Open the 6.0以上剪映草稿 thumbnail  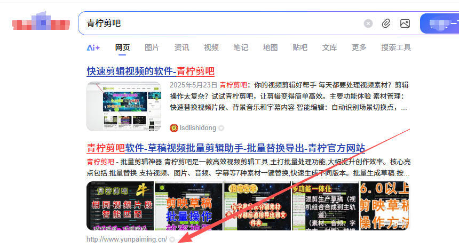[x=384, y=205]
